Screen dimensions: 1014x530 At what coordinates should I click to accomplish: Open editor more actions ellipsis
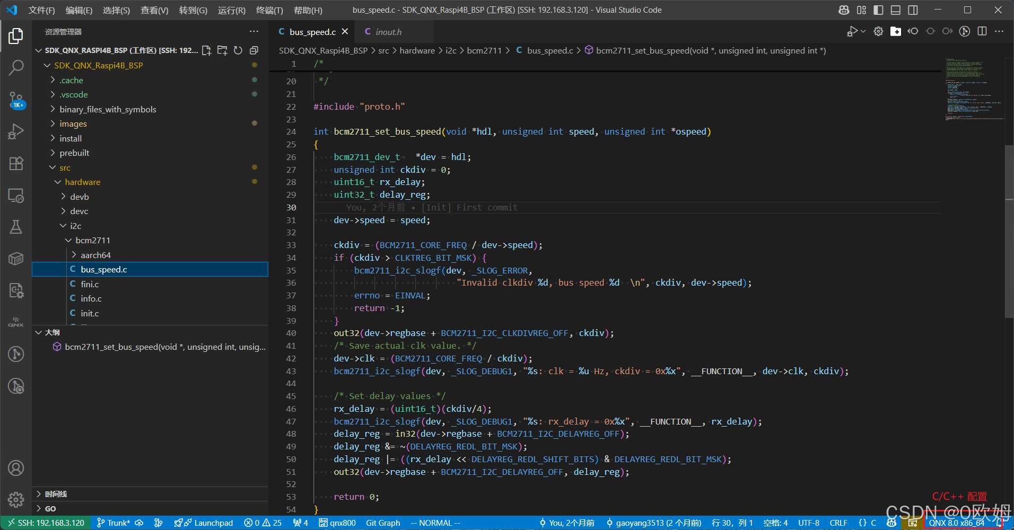[x=999, y=31]
